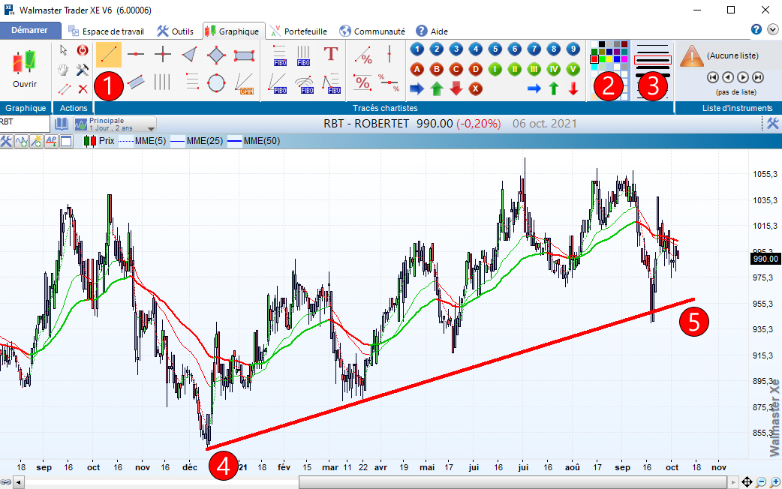The width and height of the screenshot is (782, 489).
Task: Select the Fibonacci arcs tool
Action: tap(304, 83)
